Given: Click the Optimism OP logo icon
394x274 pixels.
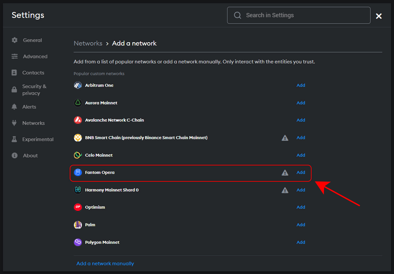Looking at the screenshot, I should (x=78, y=207).
